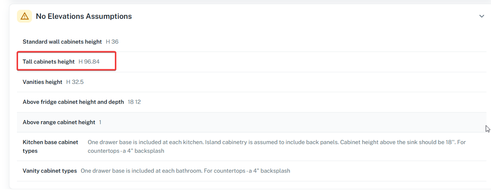
Task: Edit the H 96.84 tall cabinets value
Action: tap(89, 62)
